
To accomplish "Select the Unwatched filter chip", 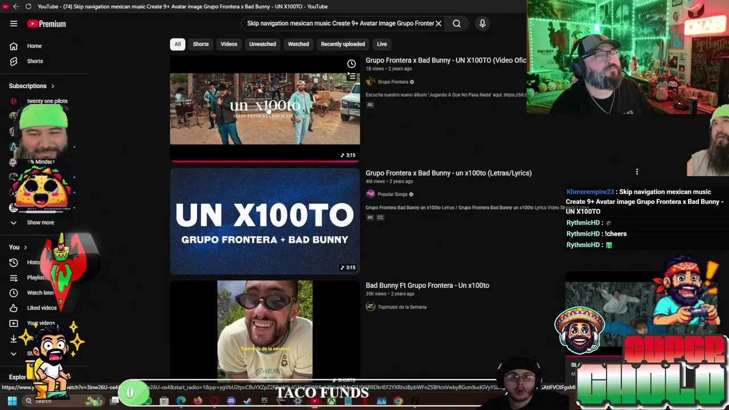I will pyautogui.click(x=263, y=44).
